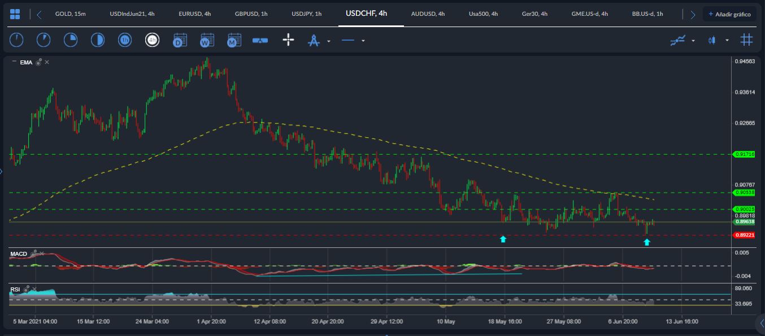Open MACD indicator settings gear

(34, 254)
